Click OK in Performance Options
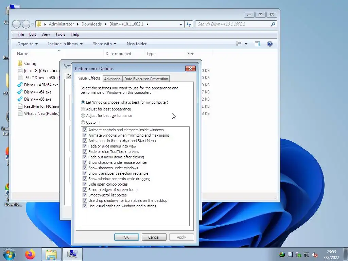This screenshot has height=261, width=348. pyautogui.click(x=126, y=237)
